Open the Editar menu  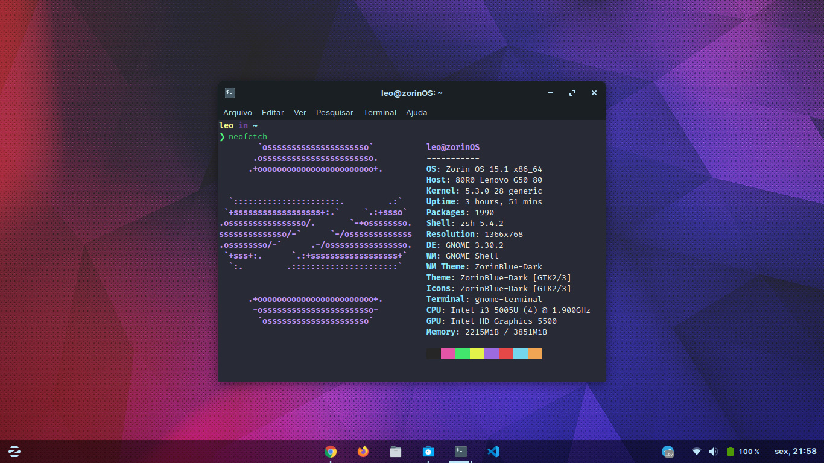tap(273, 113)
